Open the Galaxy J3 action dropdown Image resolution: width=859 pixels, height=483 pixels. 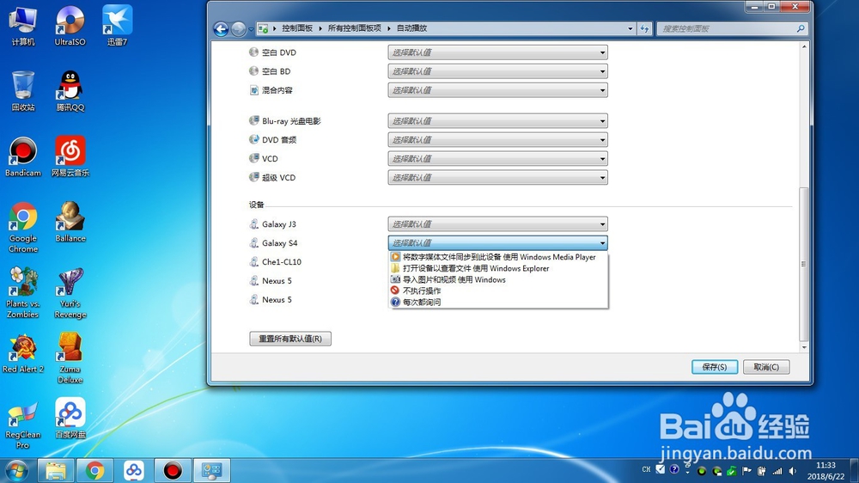point(498,224)
